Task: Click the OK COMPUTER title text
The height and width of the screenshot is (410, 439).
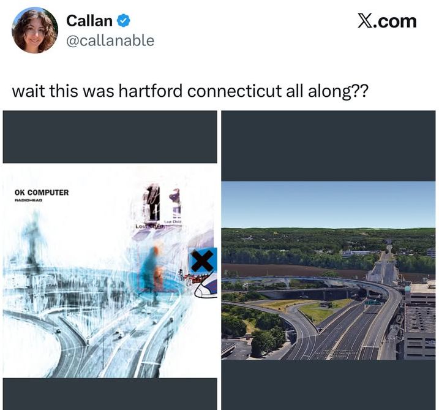Action: pos(42,192)
